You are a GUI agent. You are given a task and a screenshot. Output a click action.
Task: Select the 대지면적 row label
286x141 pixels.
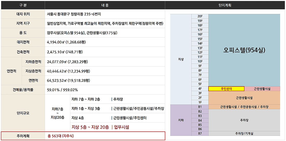23,42
